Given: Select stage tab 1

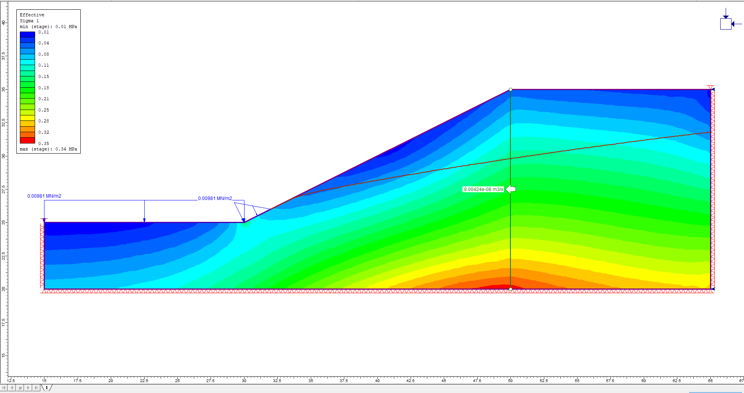Looking at the screenshot, I should [47, 388].
